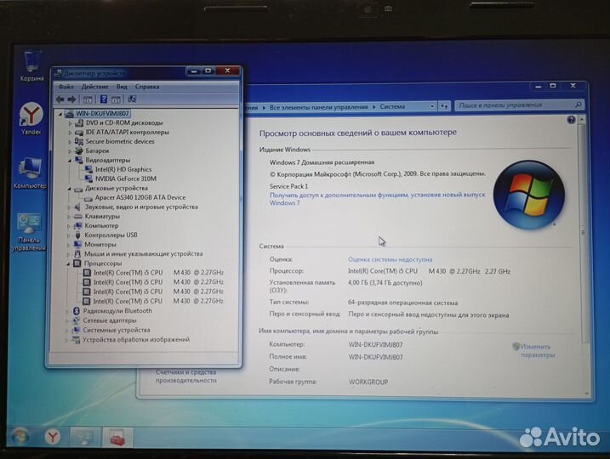Screen dimensions: 610x459
Task: Click the help question mark in System window
Action: click(571, 120)
